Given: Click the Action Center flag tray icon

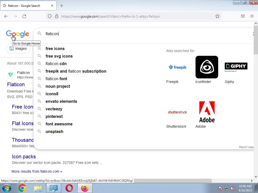Looking at the screenshot, I should tap(220, 188).
